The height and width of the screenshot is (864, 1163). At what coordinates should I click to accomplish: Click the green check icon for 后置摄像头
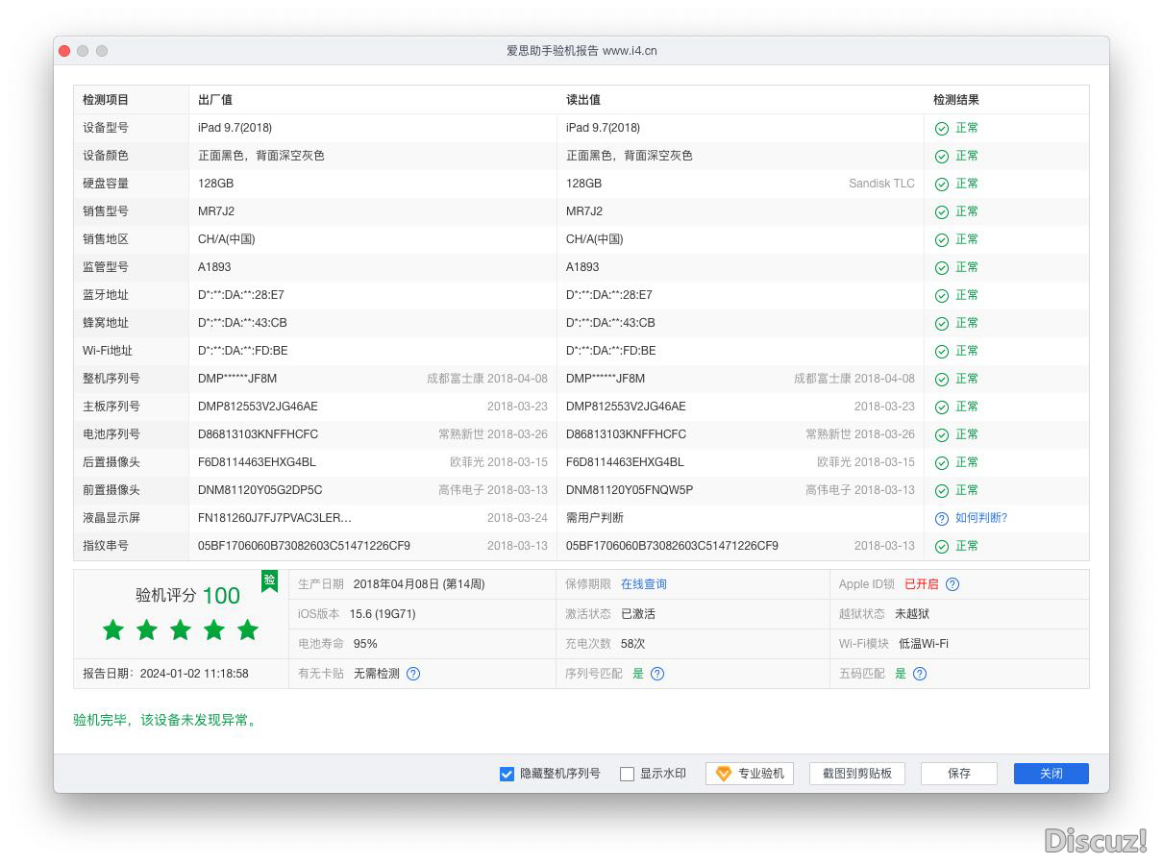point(942,462)
